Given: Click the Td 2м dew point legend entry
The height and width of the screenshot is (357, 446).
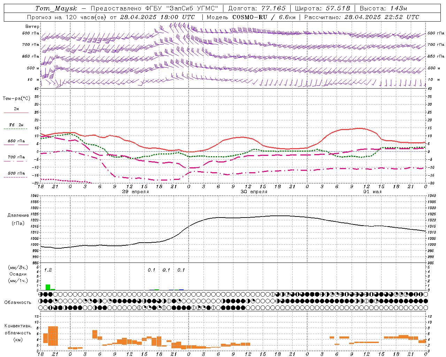Looking at the screenshot, I should click(x=16, y=125).
